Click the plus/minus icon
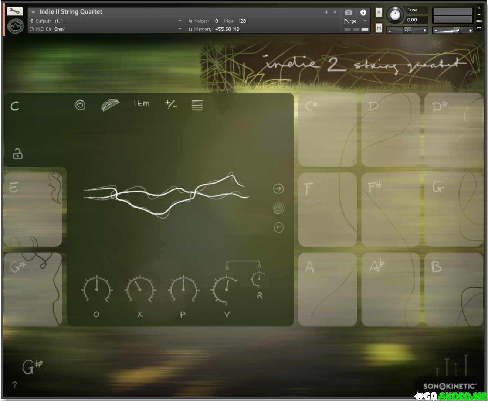 tap(171, 104)
